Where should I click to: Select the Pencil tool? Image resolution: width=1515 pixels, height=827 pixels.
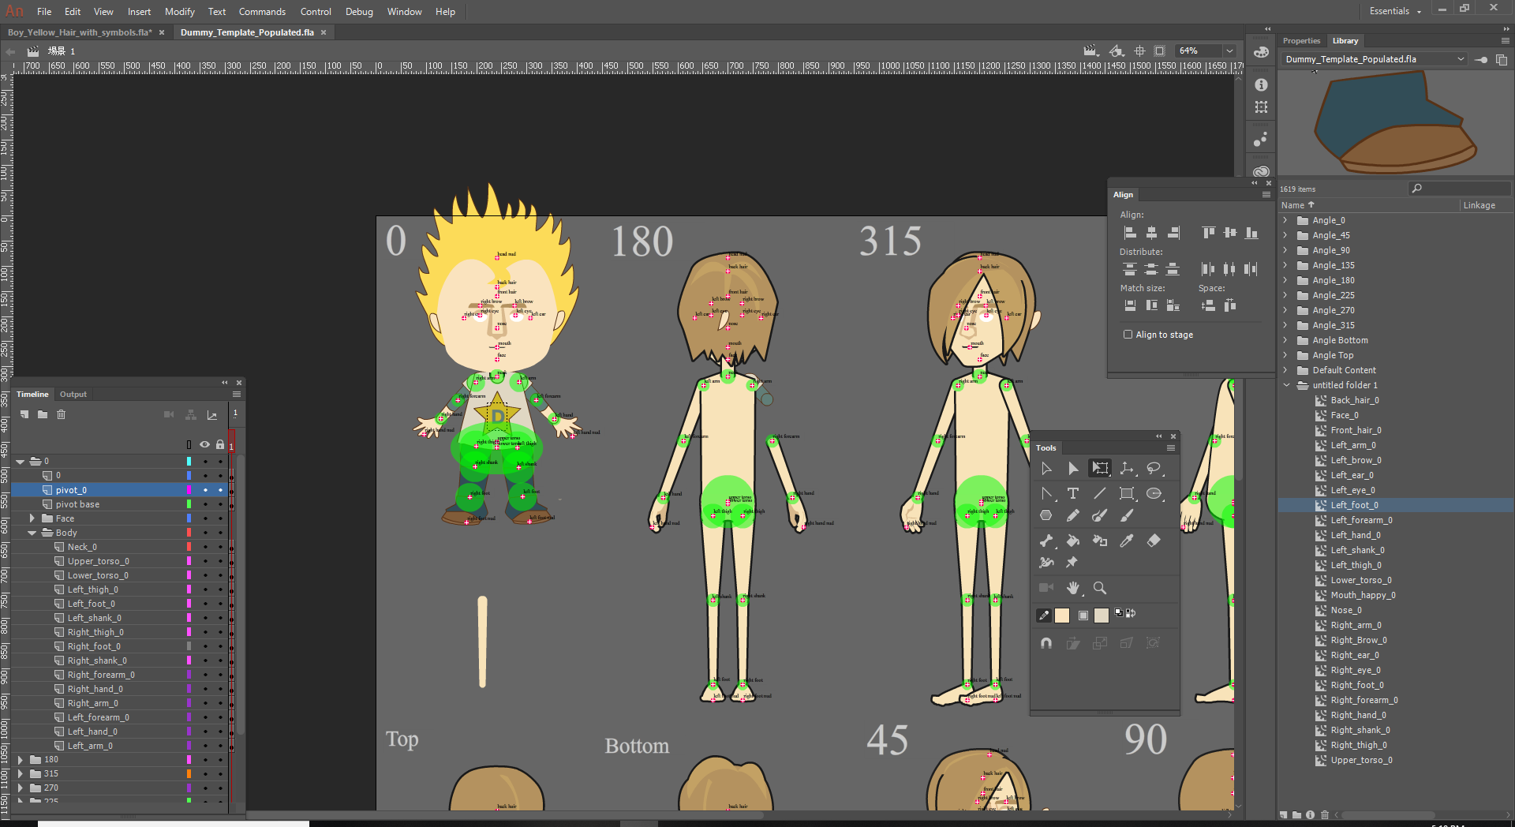tap(1073, 515)
